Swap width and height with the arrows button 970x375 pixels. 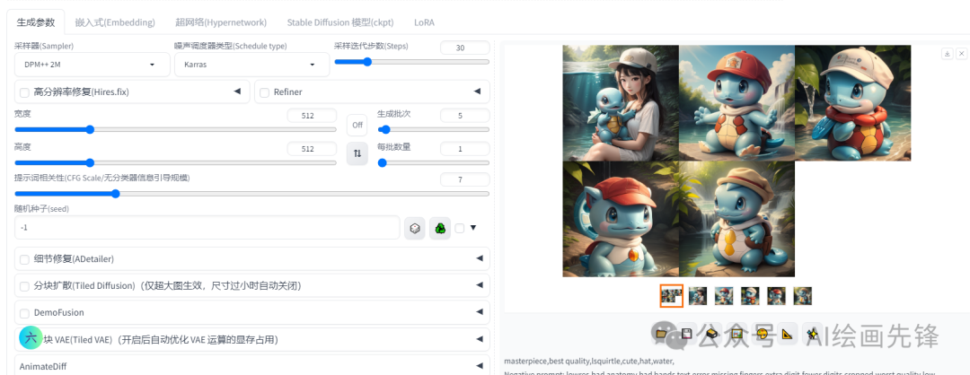pos(357,153)
